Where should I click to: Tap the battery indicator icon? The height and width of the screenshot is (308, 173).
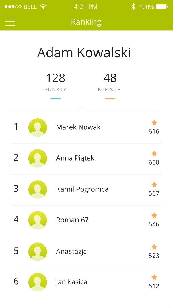[x=162, y=7]
